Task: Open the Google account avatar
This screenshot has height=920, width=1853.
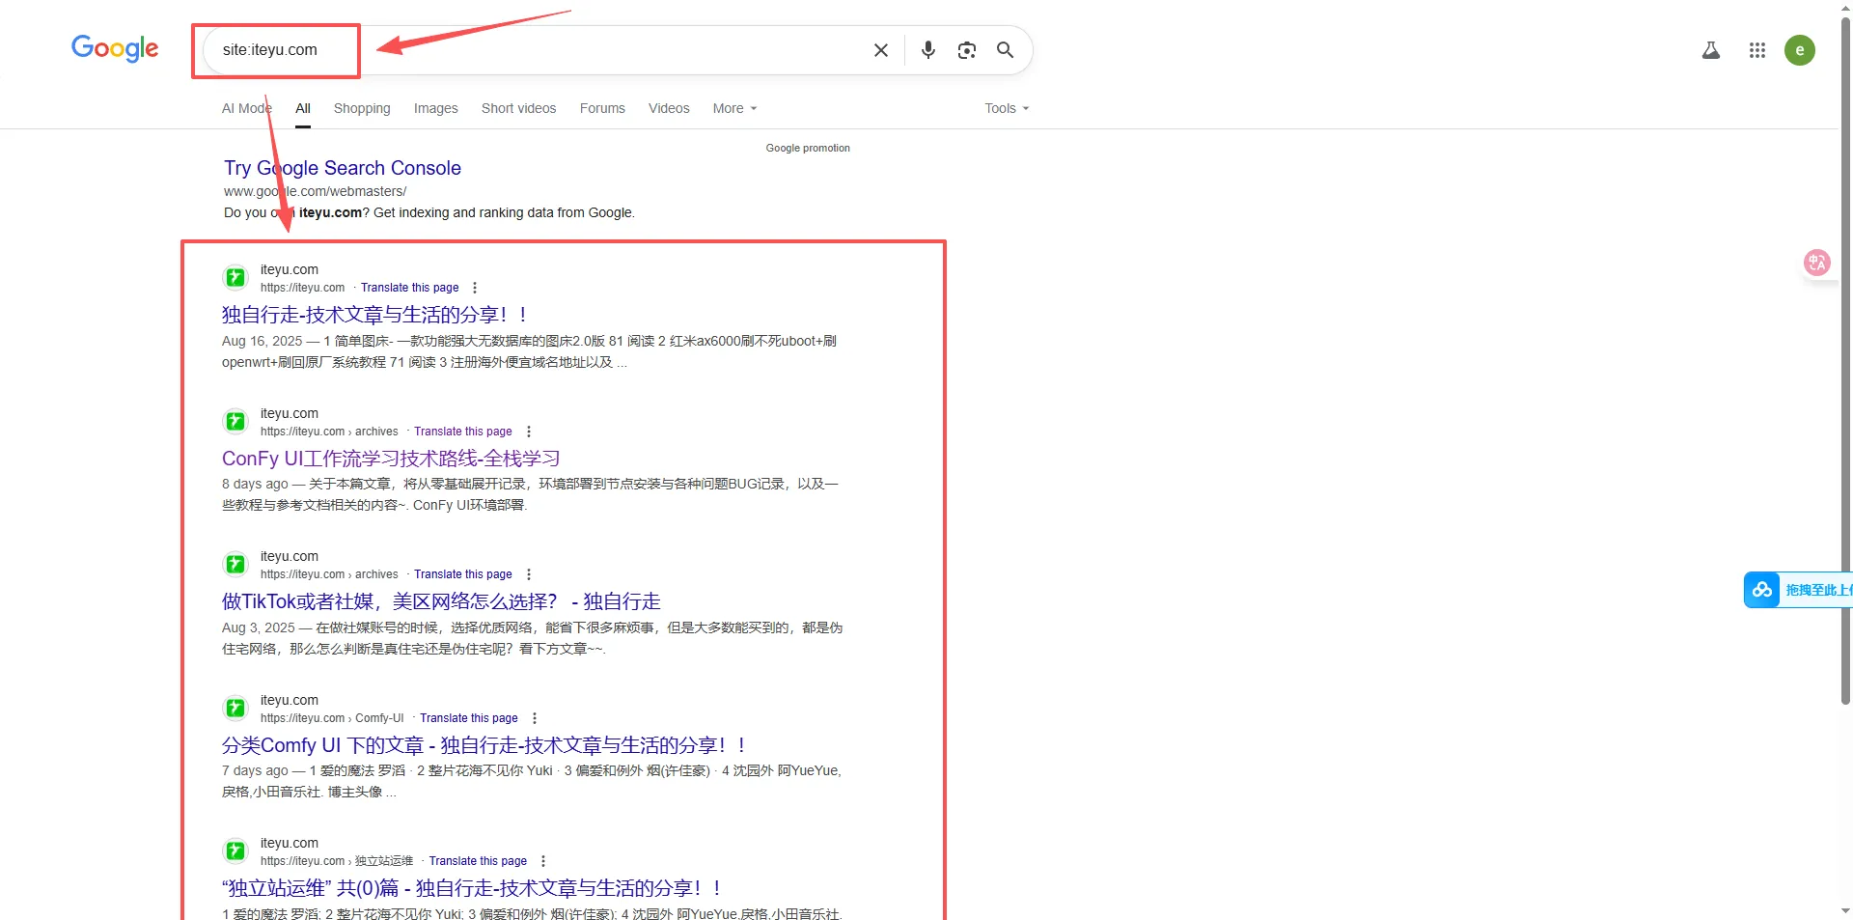Action: pos(1799,50)
